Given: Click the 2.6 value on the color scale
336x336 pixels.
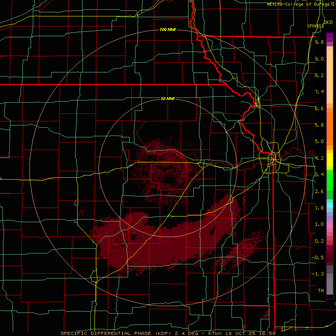Looking at the screenshot, I should pyautogui.click(x=319, y=192).
